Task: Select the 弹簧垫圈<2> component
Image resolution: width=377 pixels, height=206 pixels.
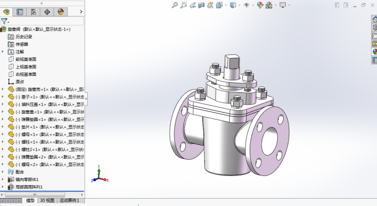Action: (x=46, y=157)
